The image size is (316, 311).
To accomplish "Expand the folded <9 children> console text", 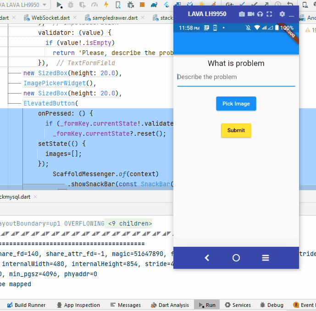I will pos(128,223).
